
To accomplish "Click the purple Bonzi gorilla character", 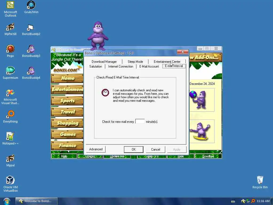I will pos(98,36).
